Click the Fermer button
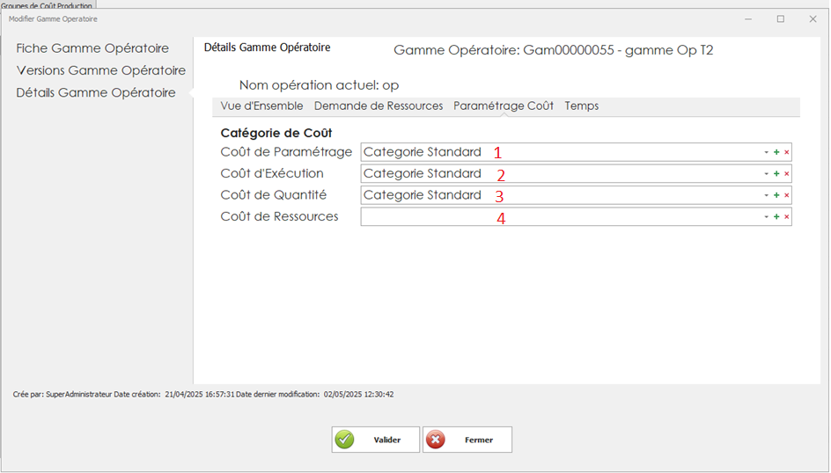The image size is (831, 473). click(x=467, y=440)
